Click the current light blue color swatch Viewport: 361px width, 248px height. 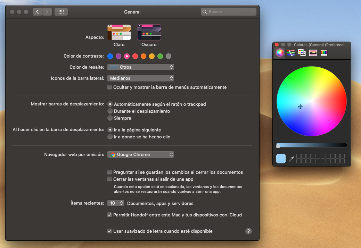281,159
